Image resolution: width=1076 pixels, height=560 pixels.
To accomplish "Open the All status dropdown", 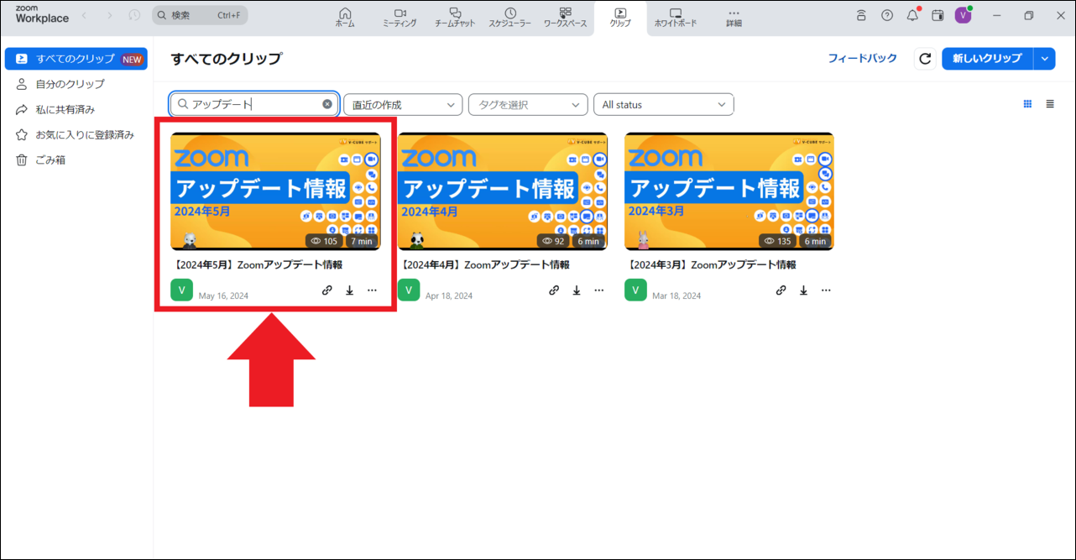I will click(x=663, y=104).
